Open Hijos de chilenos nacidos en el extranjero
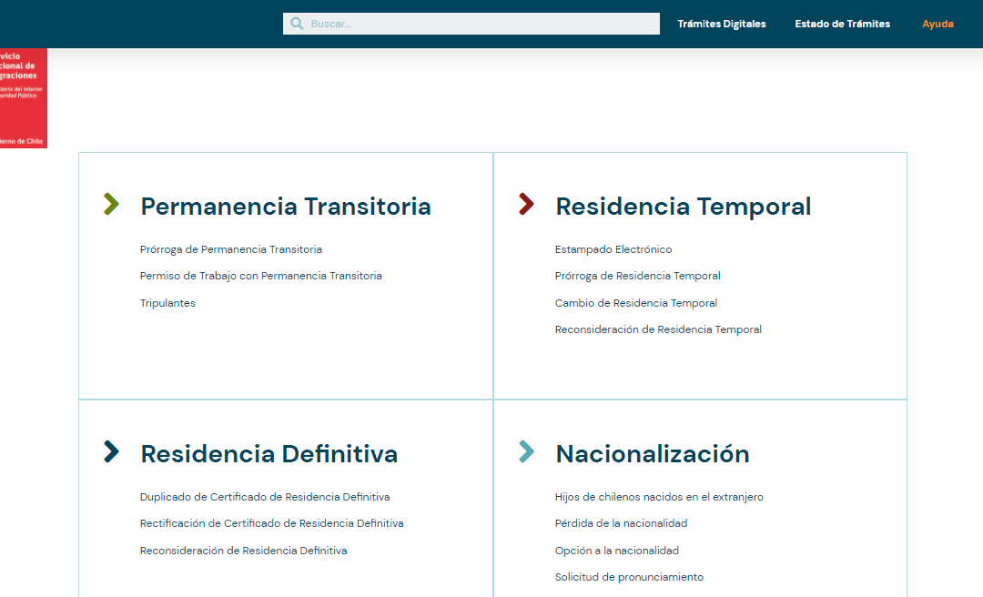 (659, 497)
